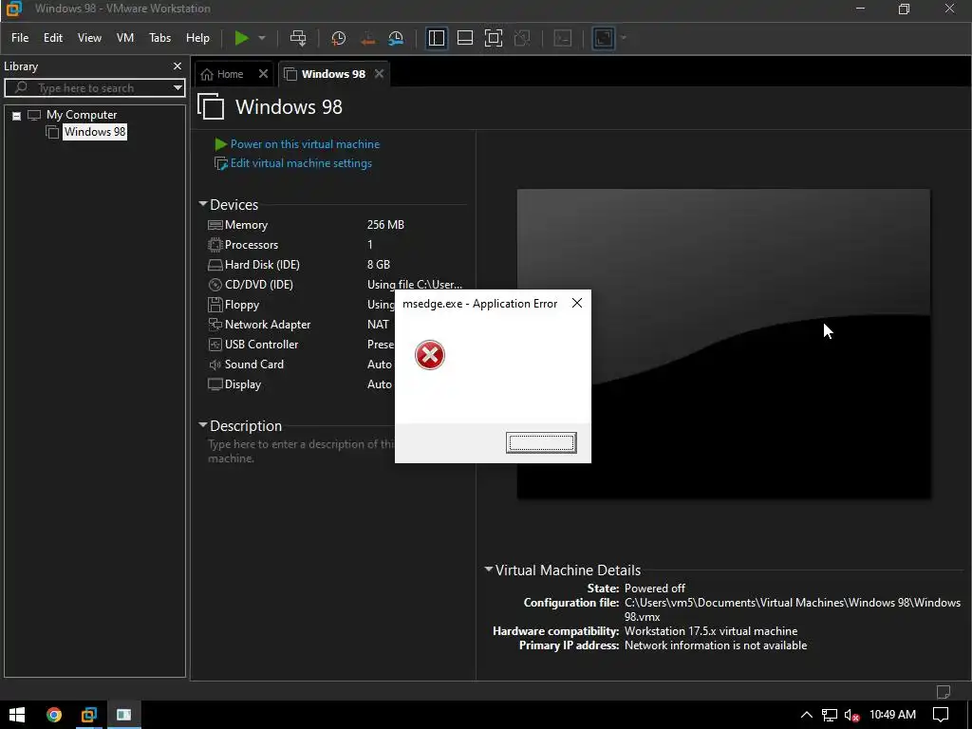The height and width of the screenshot is (729, 972).
Task: Click the network tray icon
Action: tap(830, 715)
